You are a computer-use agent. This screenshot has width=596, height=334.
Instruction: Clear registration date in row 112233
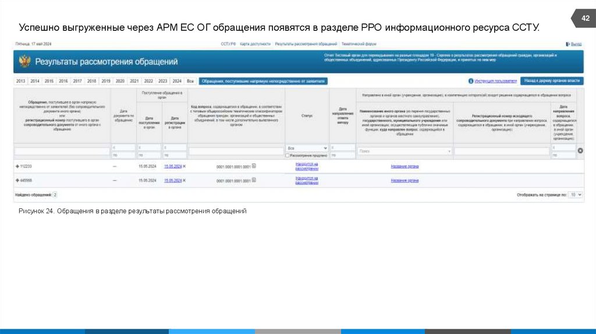[x=185, y=166]
